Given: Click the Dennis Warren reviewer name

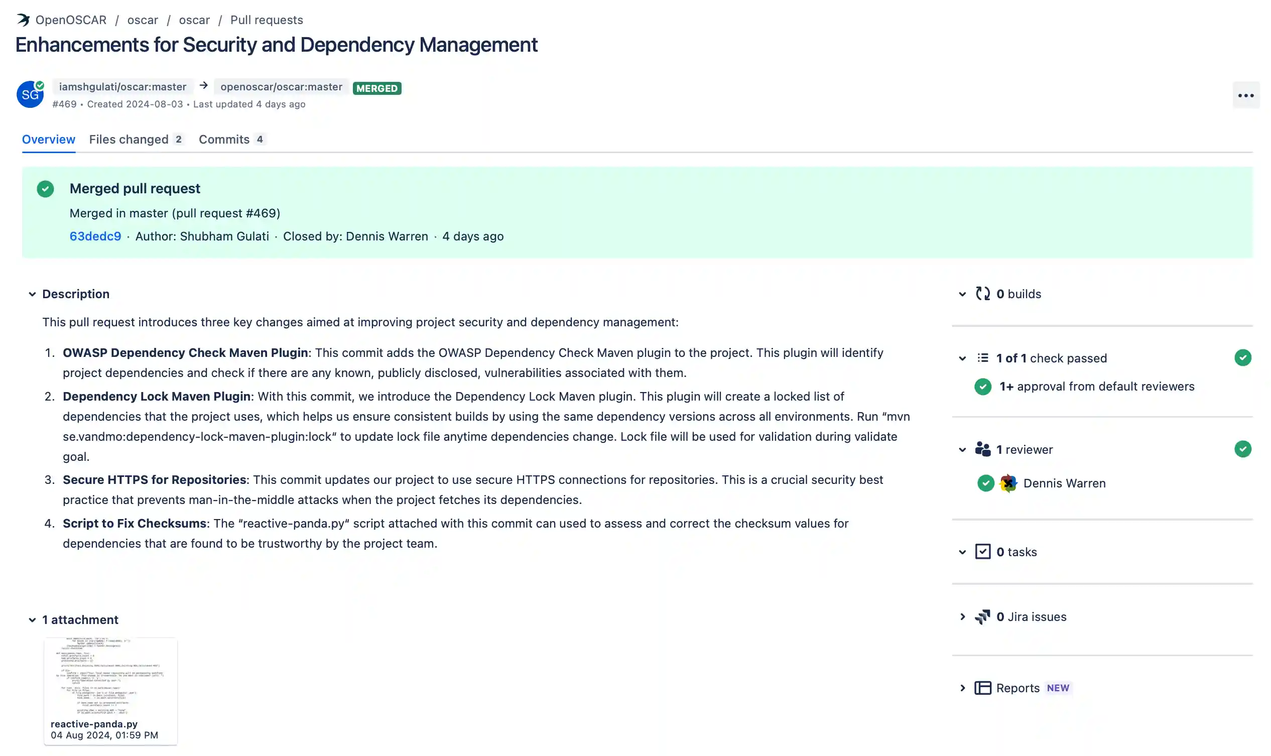Looking at the screenshot, I should click(1064, 483).
